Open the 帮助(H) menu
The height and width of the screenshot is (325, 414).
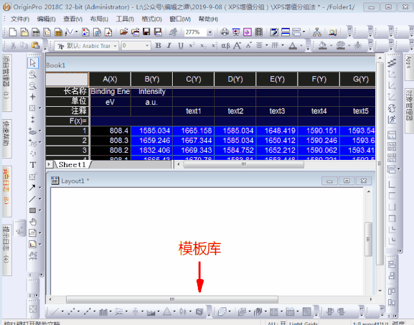point(208,19)
